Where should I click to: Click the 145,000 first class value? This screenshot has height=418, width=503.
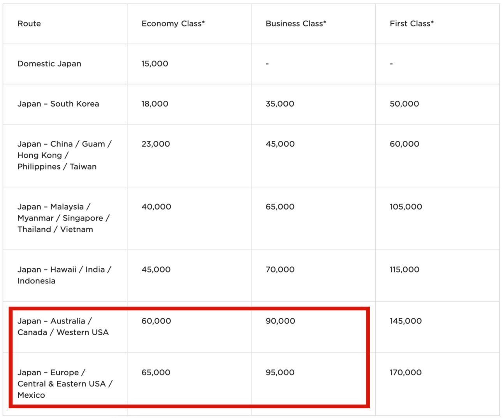pyautogui.click(x=406, y=321)
